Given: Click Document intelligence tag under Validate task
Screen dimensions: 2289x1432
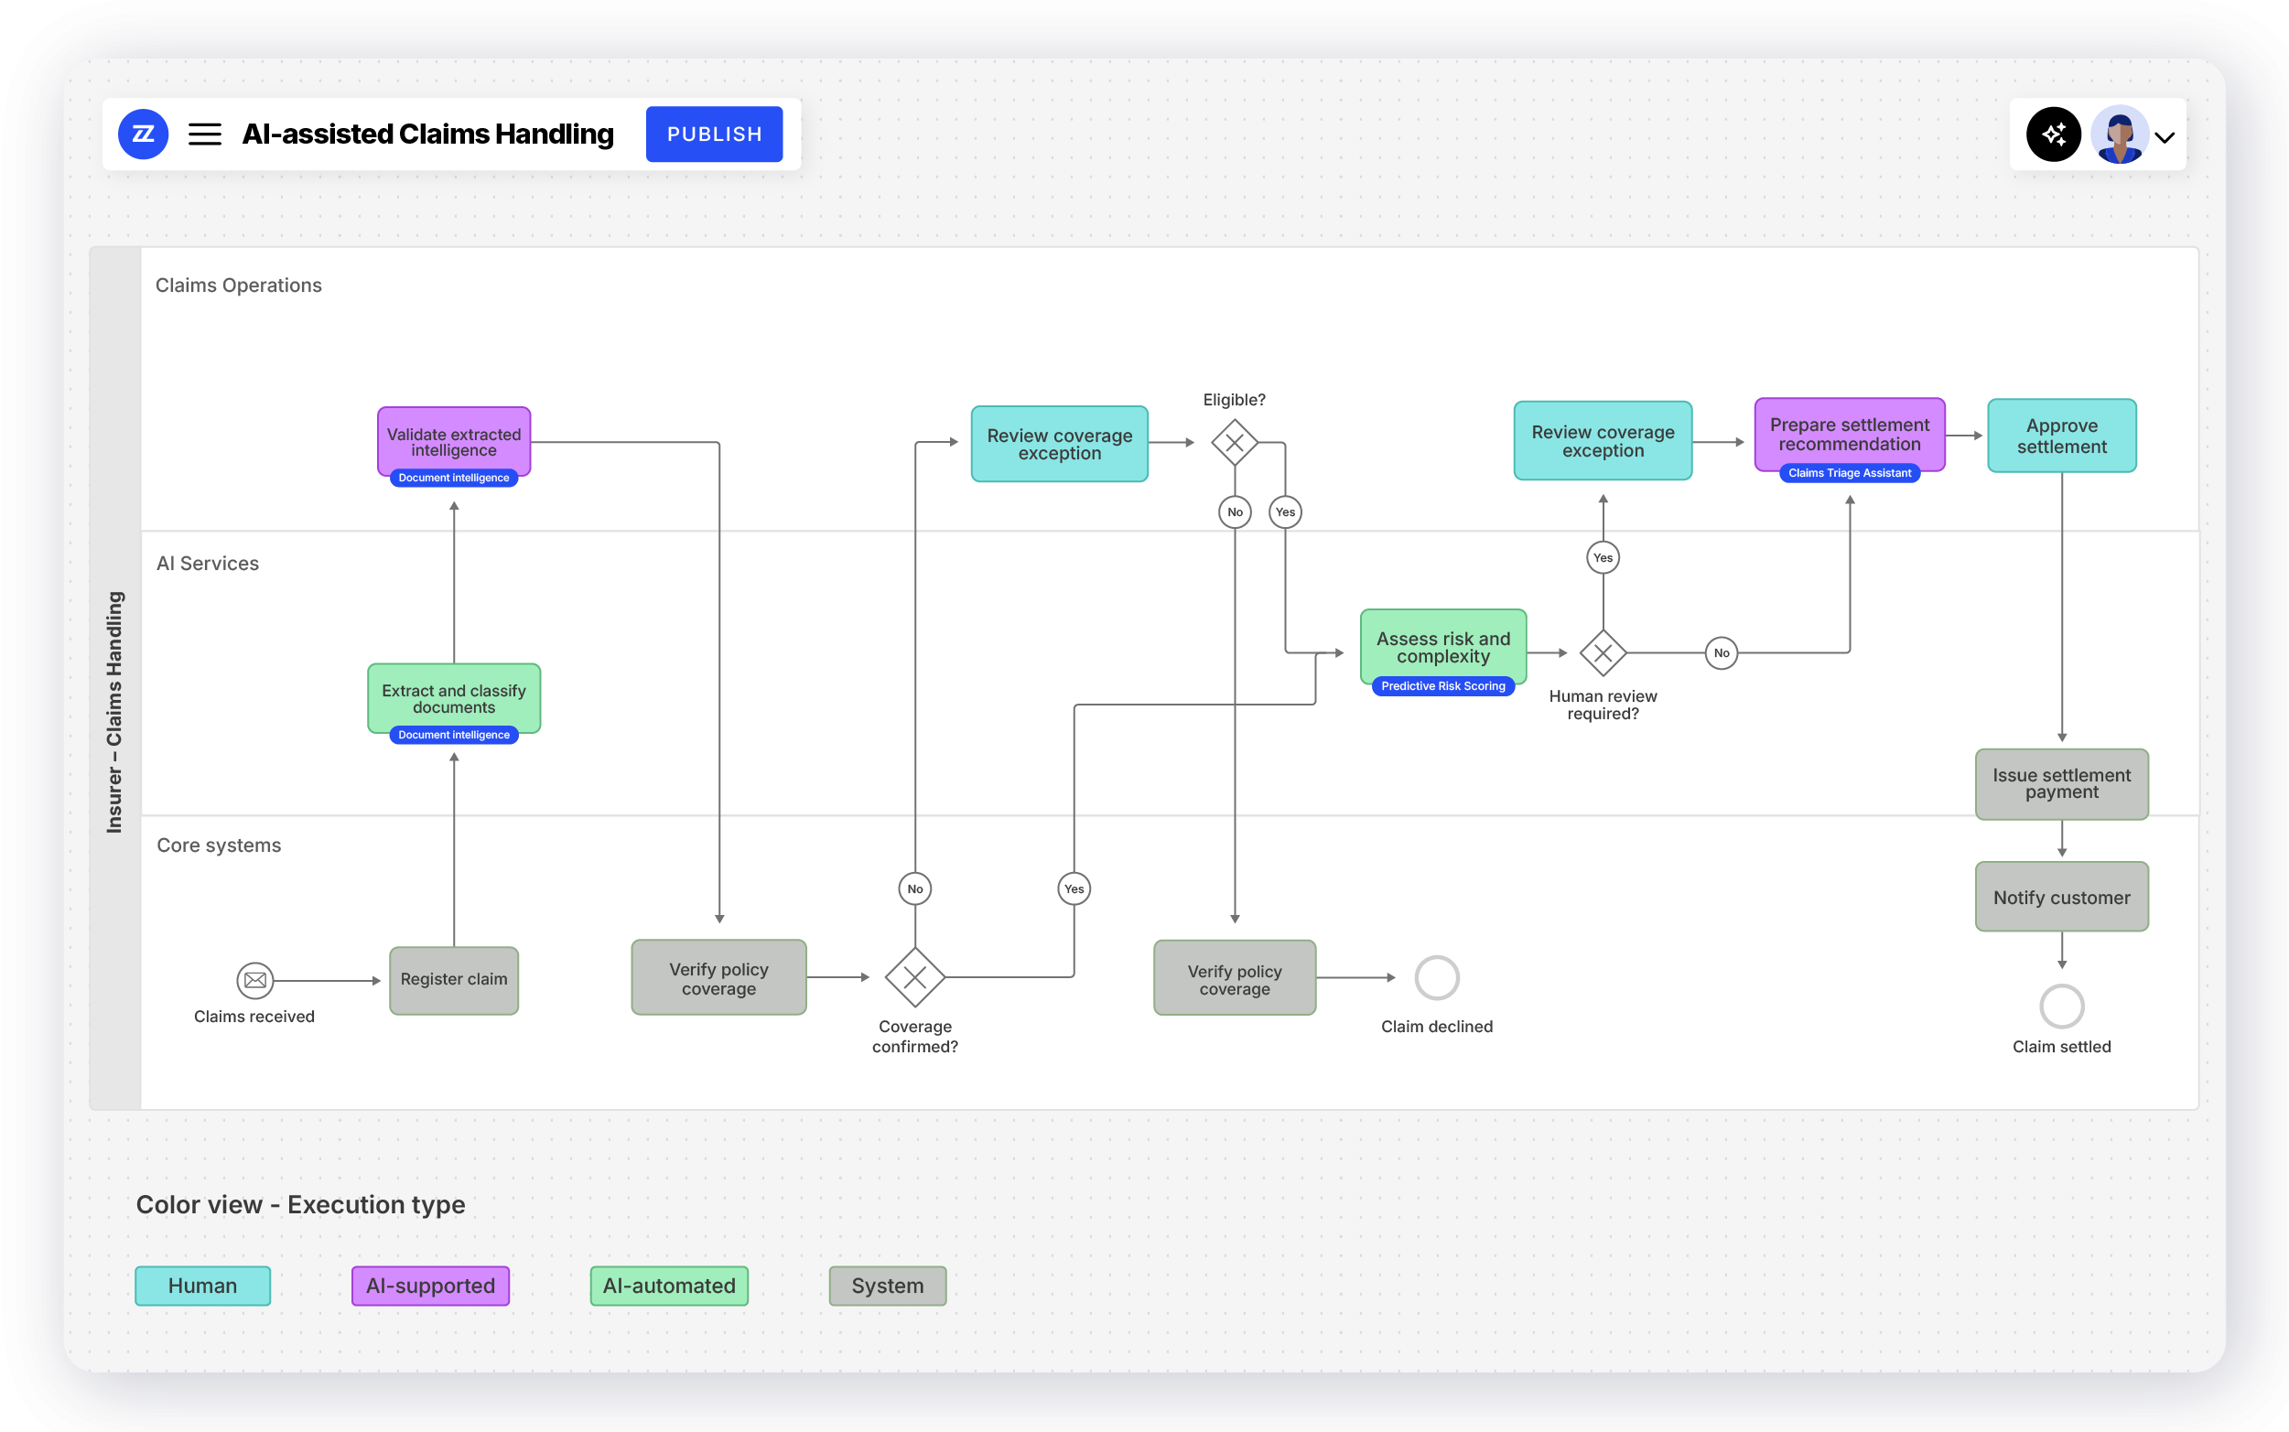Looking at the screenshot, I should coord(454,478).
